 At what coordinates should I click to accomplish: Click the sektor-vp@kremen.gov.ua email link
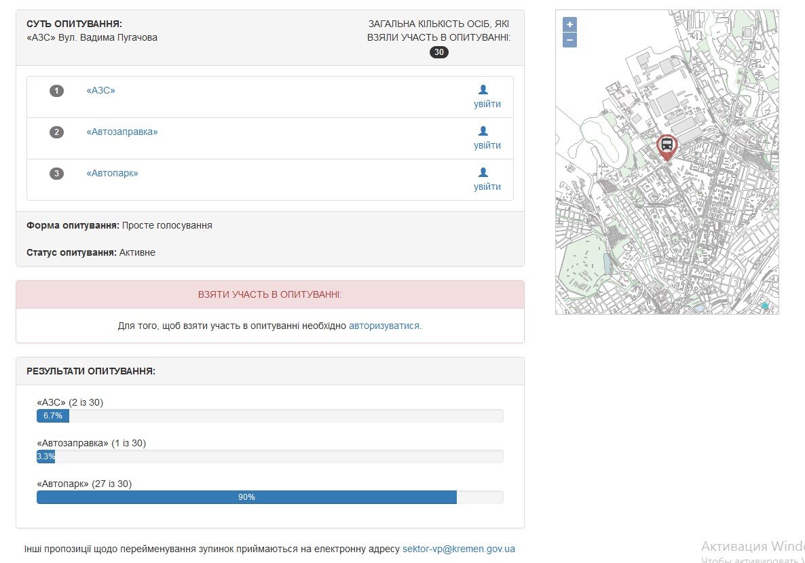click(458, 549)
